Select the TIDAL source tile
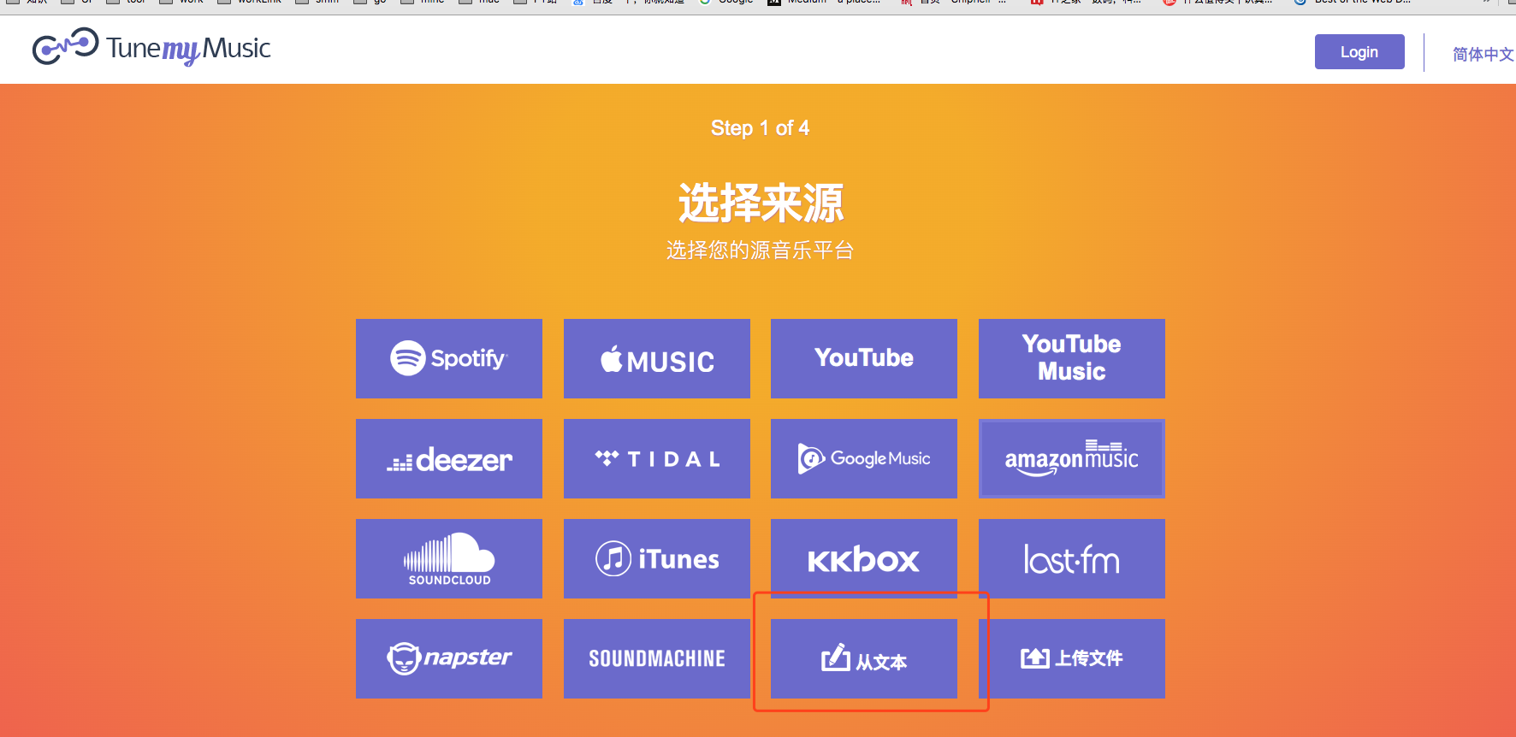Image resolution: width=1516 pixels, height=737 pixels. pos(657,458)
